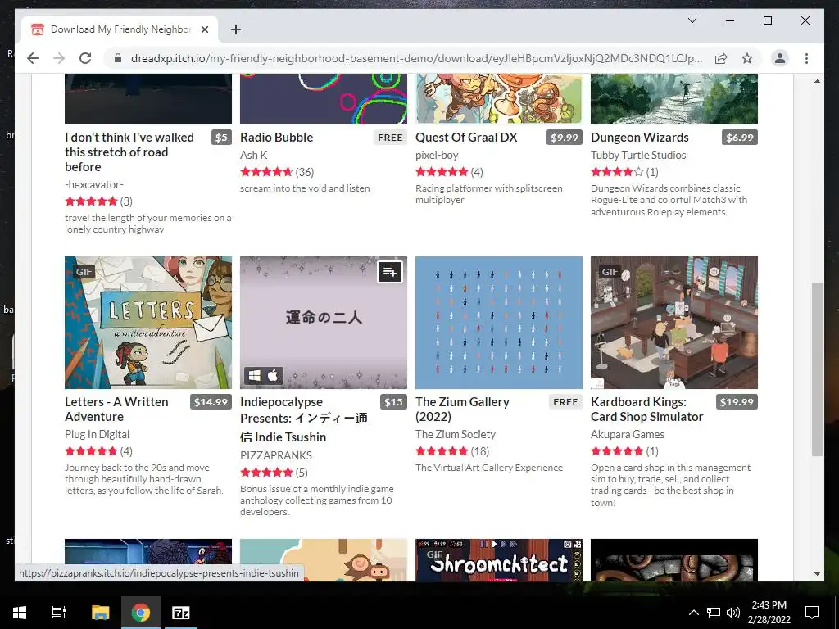Click the tab search chevron button

692,20
